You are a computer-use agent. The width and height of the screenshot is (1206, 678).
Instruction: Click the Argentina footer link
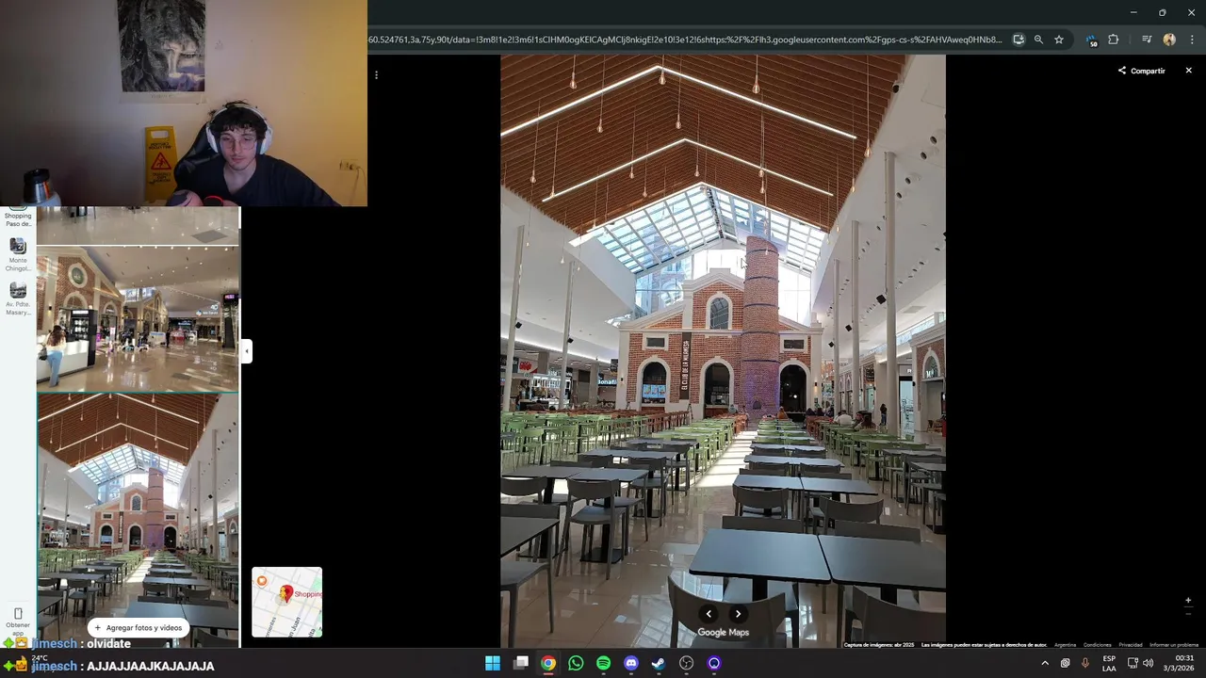(1066, 645)
